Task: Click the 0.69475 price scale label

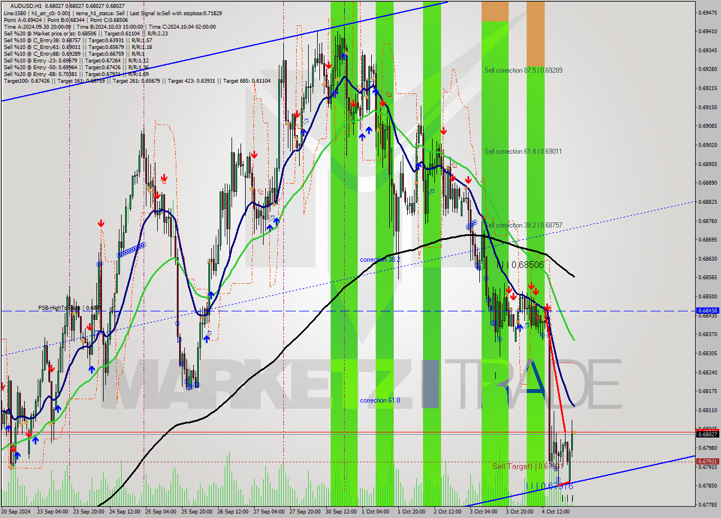Action: tap(707, 12)
